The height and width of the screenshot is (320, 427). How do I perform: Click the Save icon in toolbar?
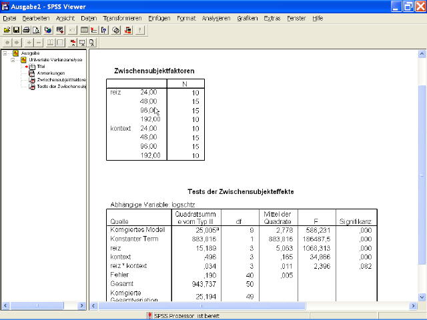[x=17, y=30]
